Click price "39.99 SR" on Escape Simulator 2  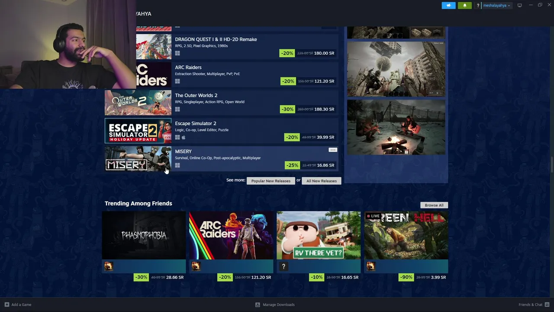click(x=325, y=137)
